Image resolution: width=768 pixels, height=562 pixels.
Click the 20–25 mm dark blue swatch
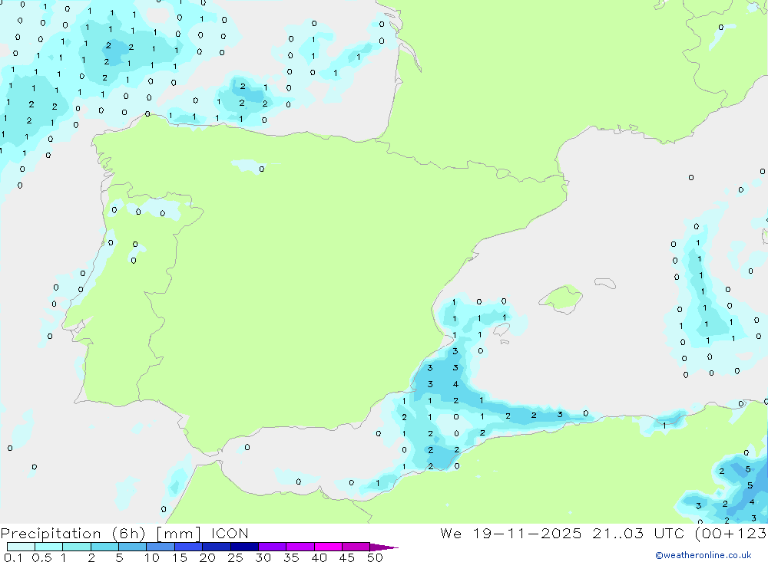click(x=217, y=547)
